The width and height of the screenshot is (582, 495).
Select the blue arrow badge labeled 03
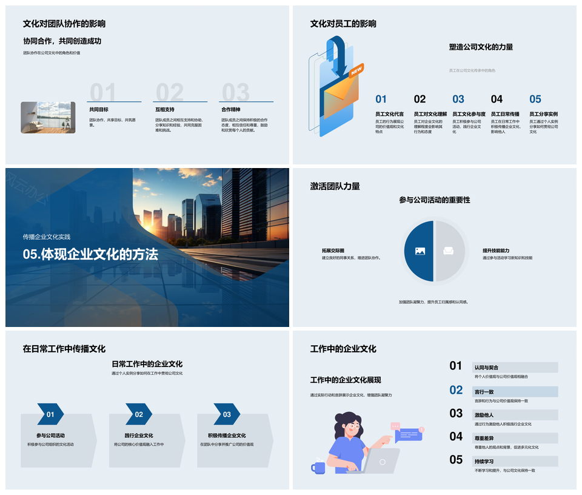227,414
